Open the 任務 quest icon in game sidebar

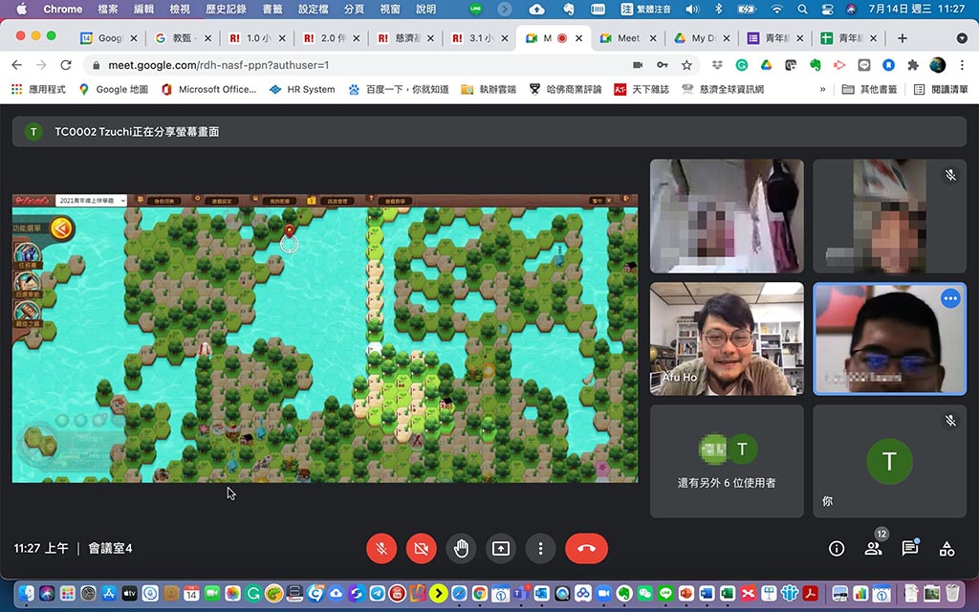click(x=28, y=255)
